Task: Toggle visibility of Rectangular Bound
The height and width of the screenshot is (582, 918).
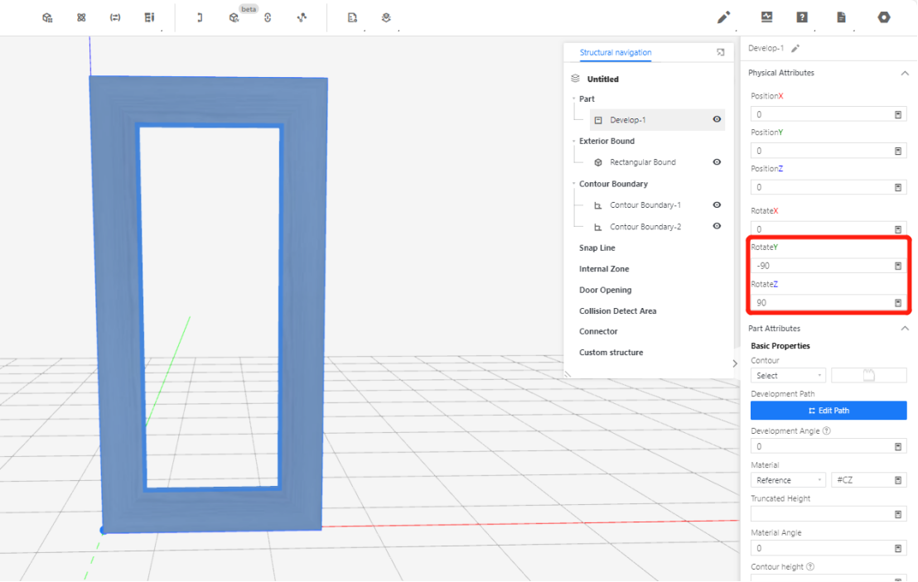Action: pyautogui.click(x=717, y=162)
